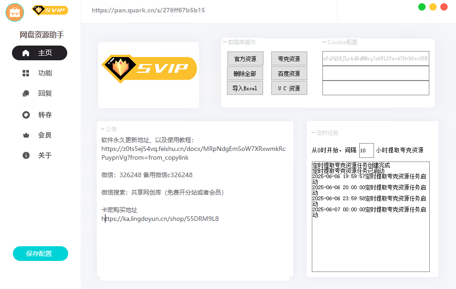The height and width of the screenshot is (289, 456).
Task: Select the 导入Excel button
Action: pos(245,88)
